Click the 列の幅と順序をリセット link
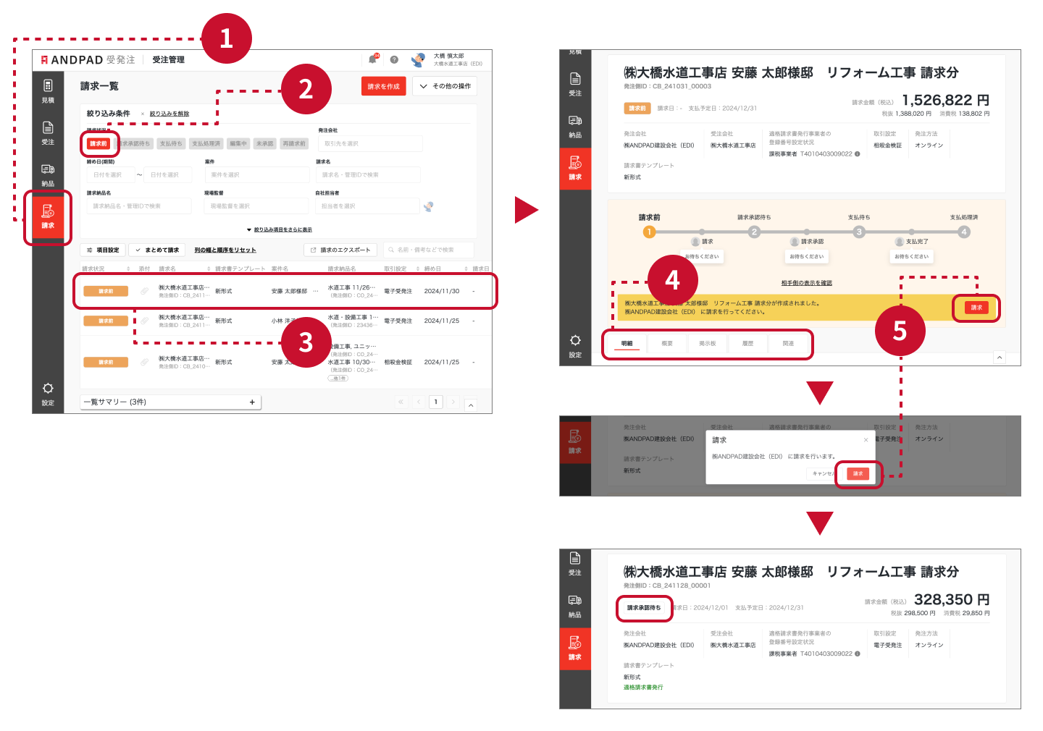Screen dimensions: 1043x731 [225, 250]
